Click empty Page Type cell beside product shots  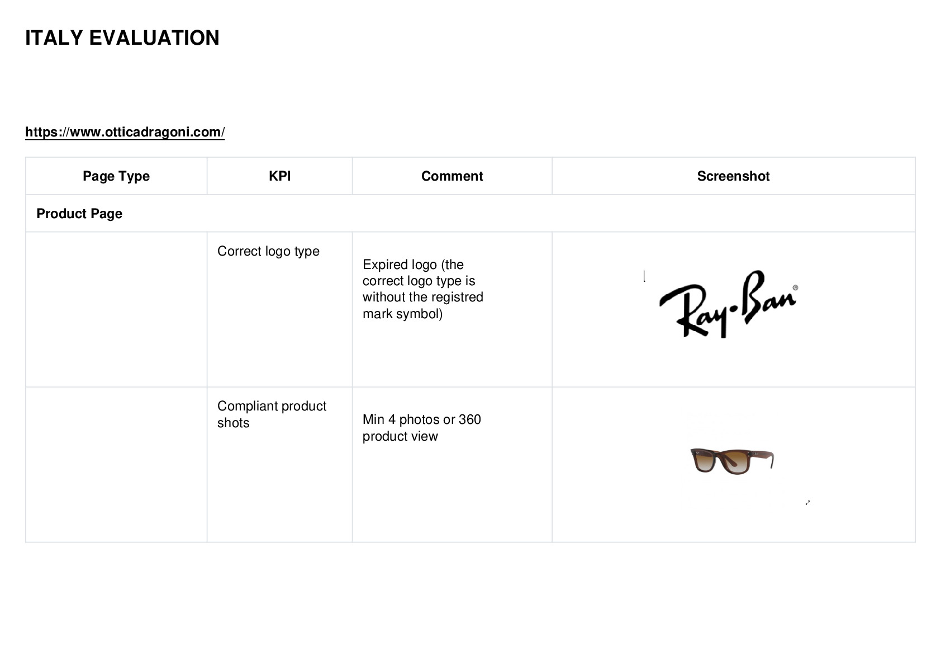click(116, 465)
